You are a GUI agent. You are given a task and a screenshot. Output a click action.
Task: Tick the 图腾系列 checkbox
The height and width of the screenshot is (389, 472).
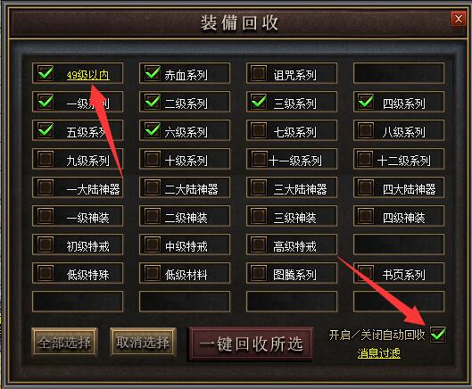(x=259, y=272)
